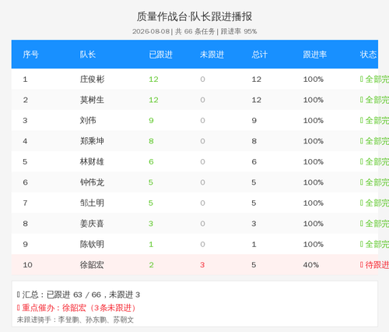
Task: Select captain name 陈钦明
Action: click(x=92, y=244)
